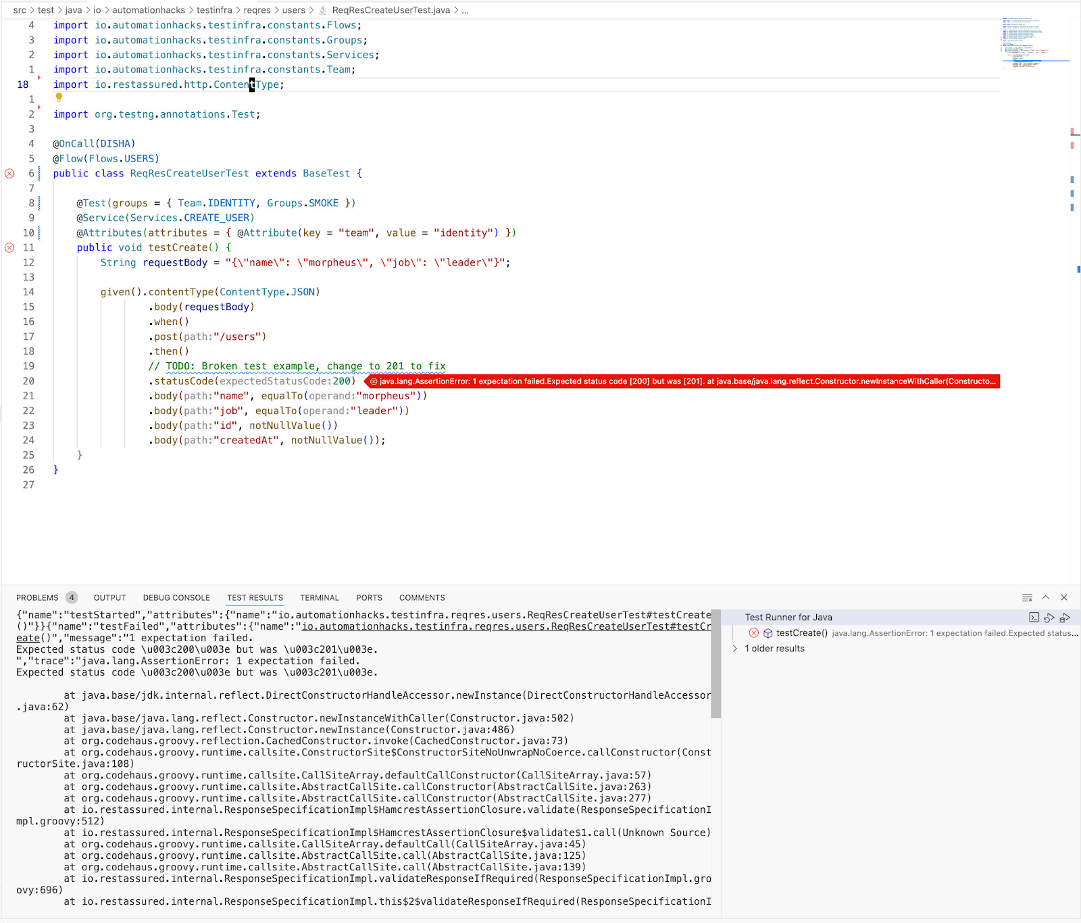Screen dimensions: 1081x923
Task: Click the red error icon beside line 11
Action: [9, 247]
